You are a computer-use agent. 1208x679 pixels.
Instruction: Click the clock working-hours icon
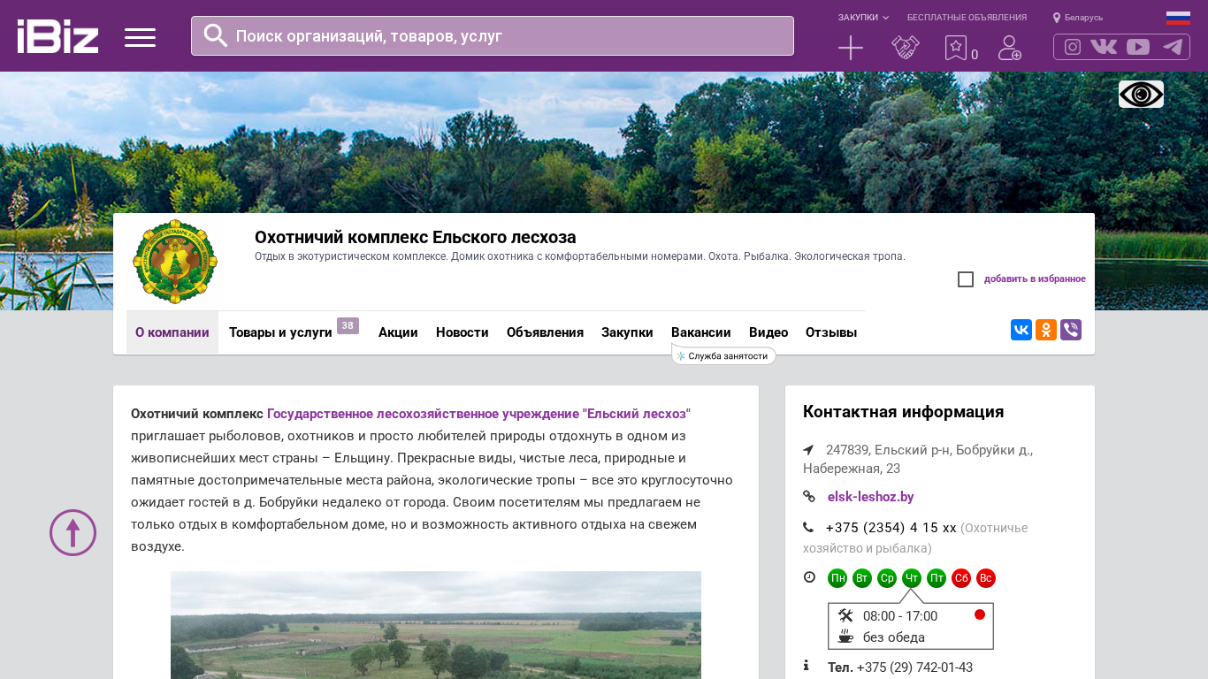(809, 577)
